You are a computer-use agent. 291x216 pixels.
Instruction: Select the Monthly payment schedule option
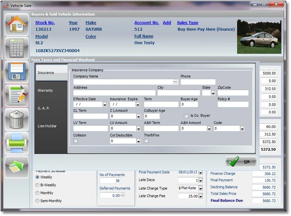tap(37, 193)
